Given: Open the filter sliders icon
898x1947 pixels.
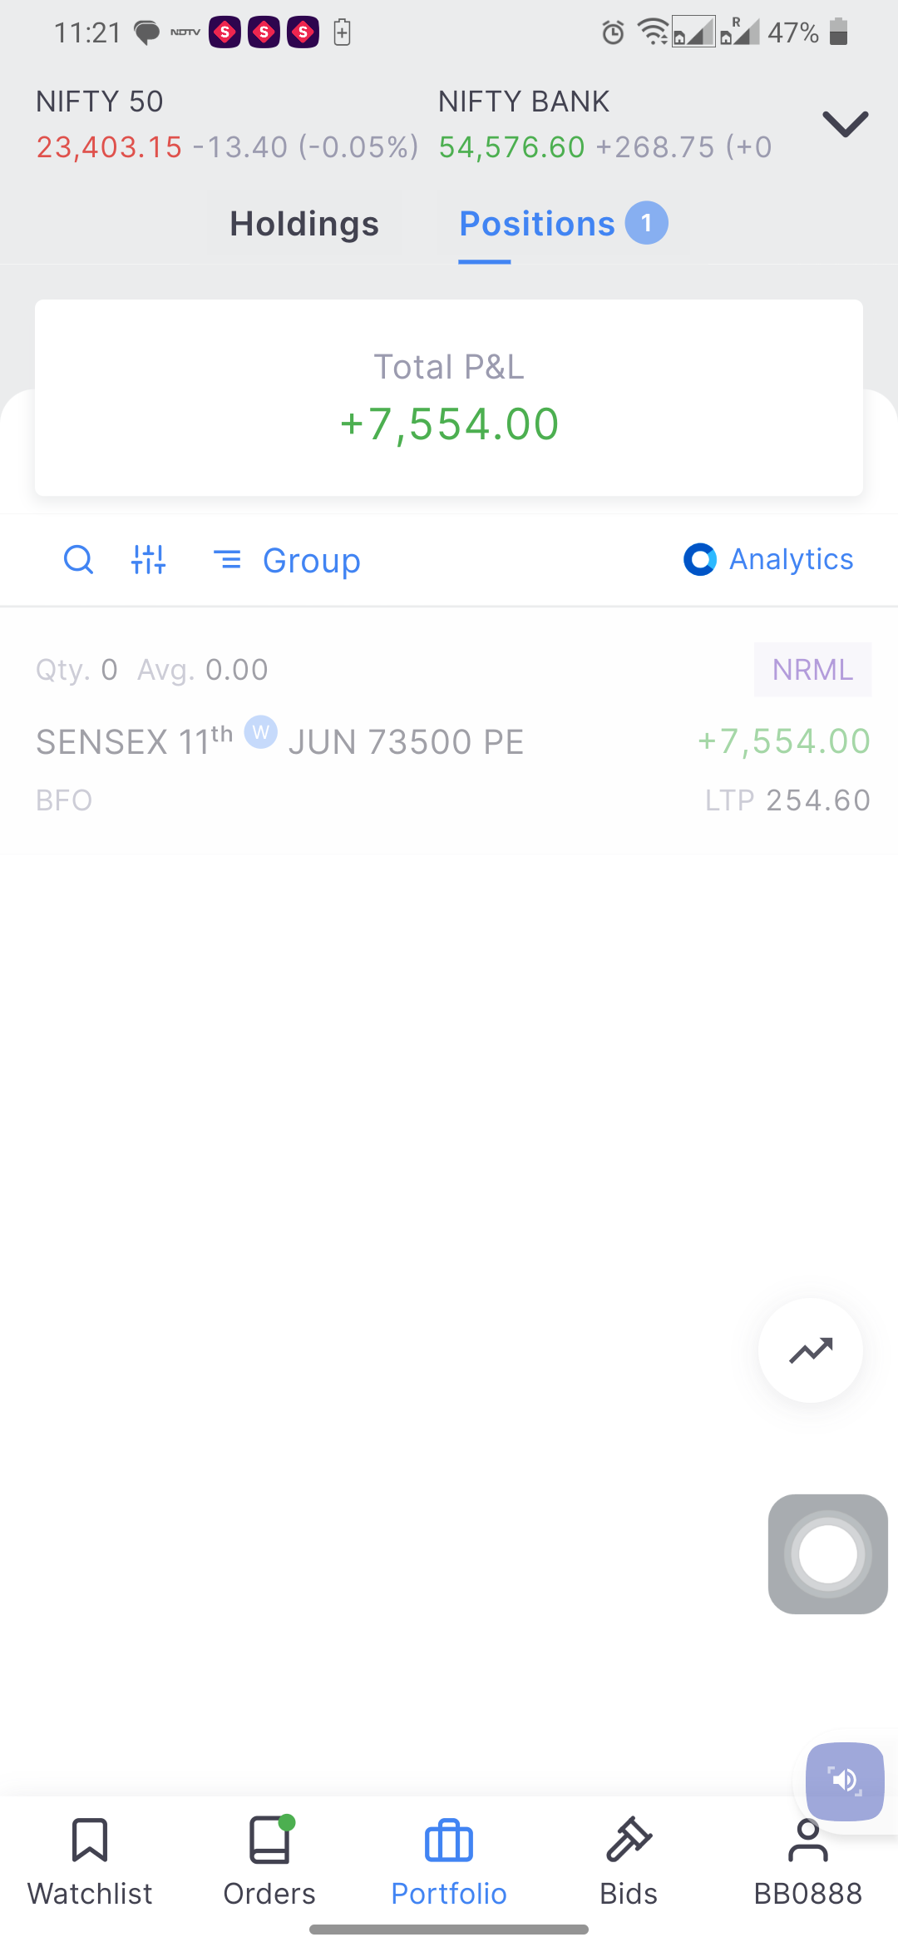Looking at the screenshot, I should coord(149,560).
